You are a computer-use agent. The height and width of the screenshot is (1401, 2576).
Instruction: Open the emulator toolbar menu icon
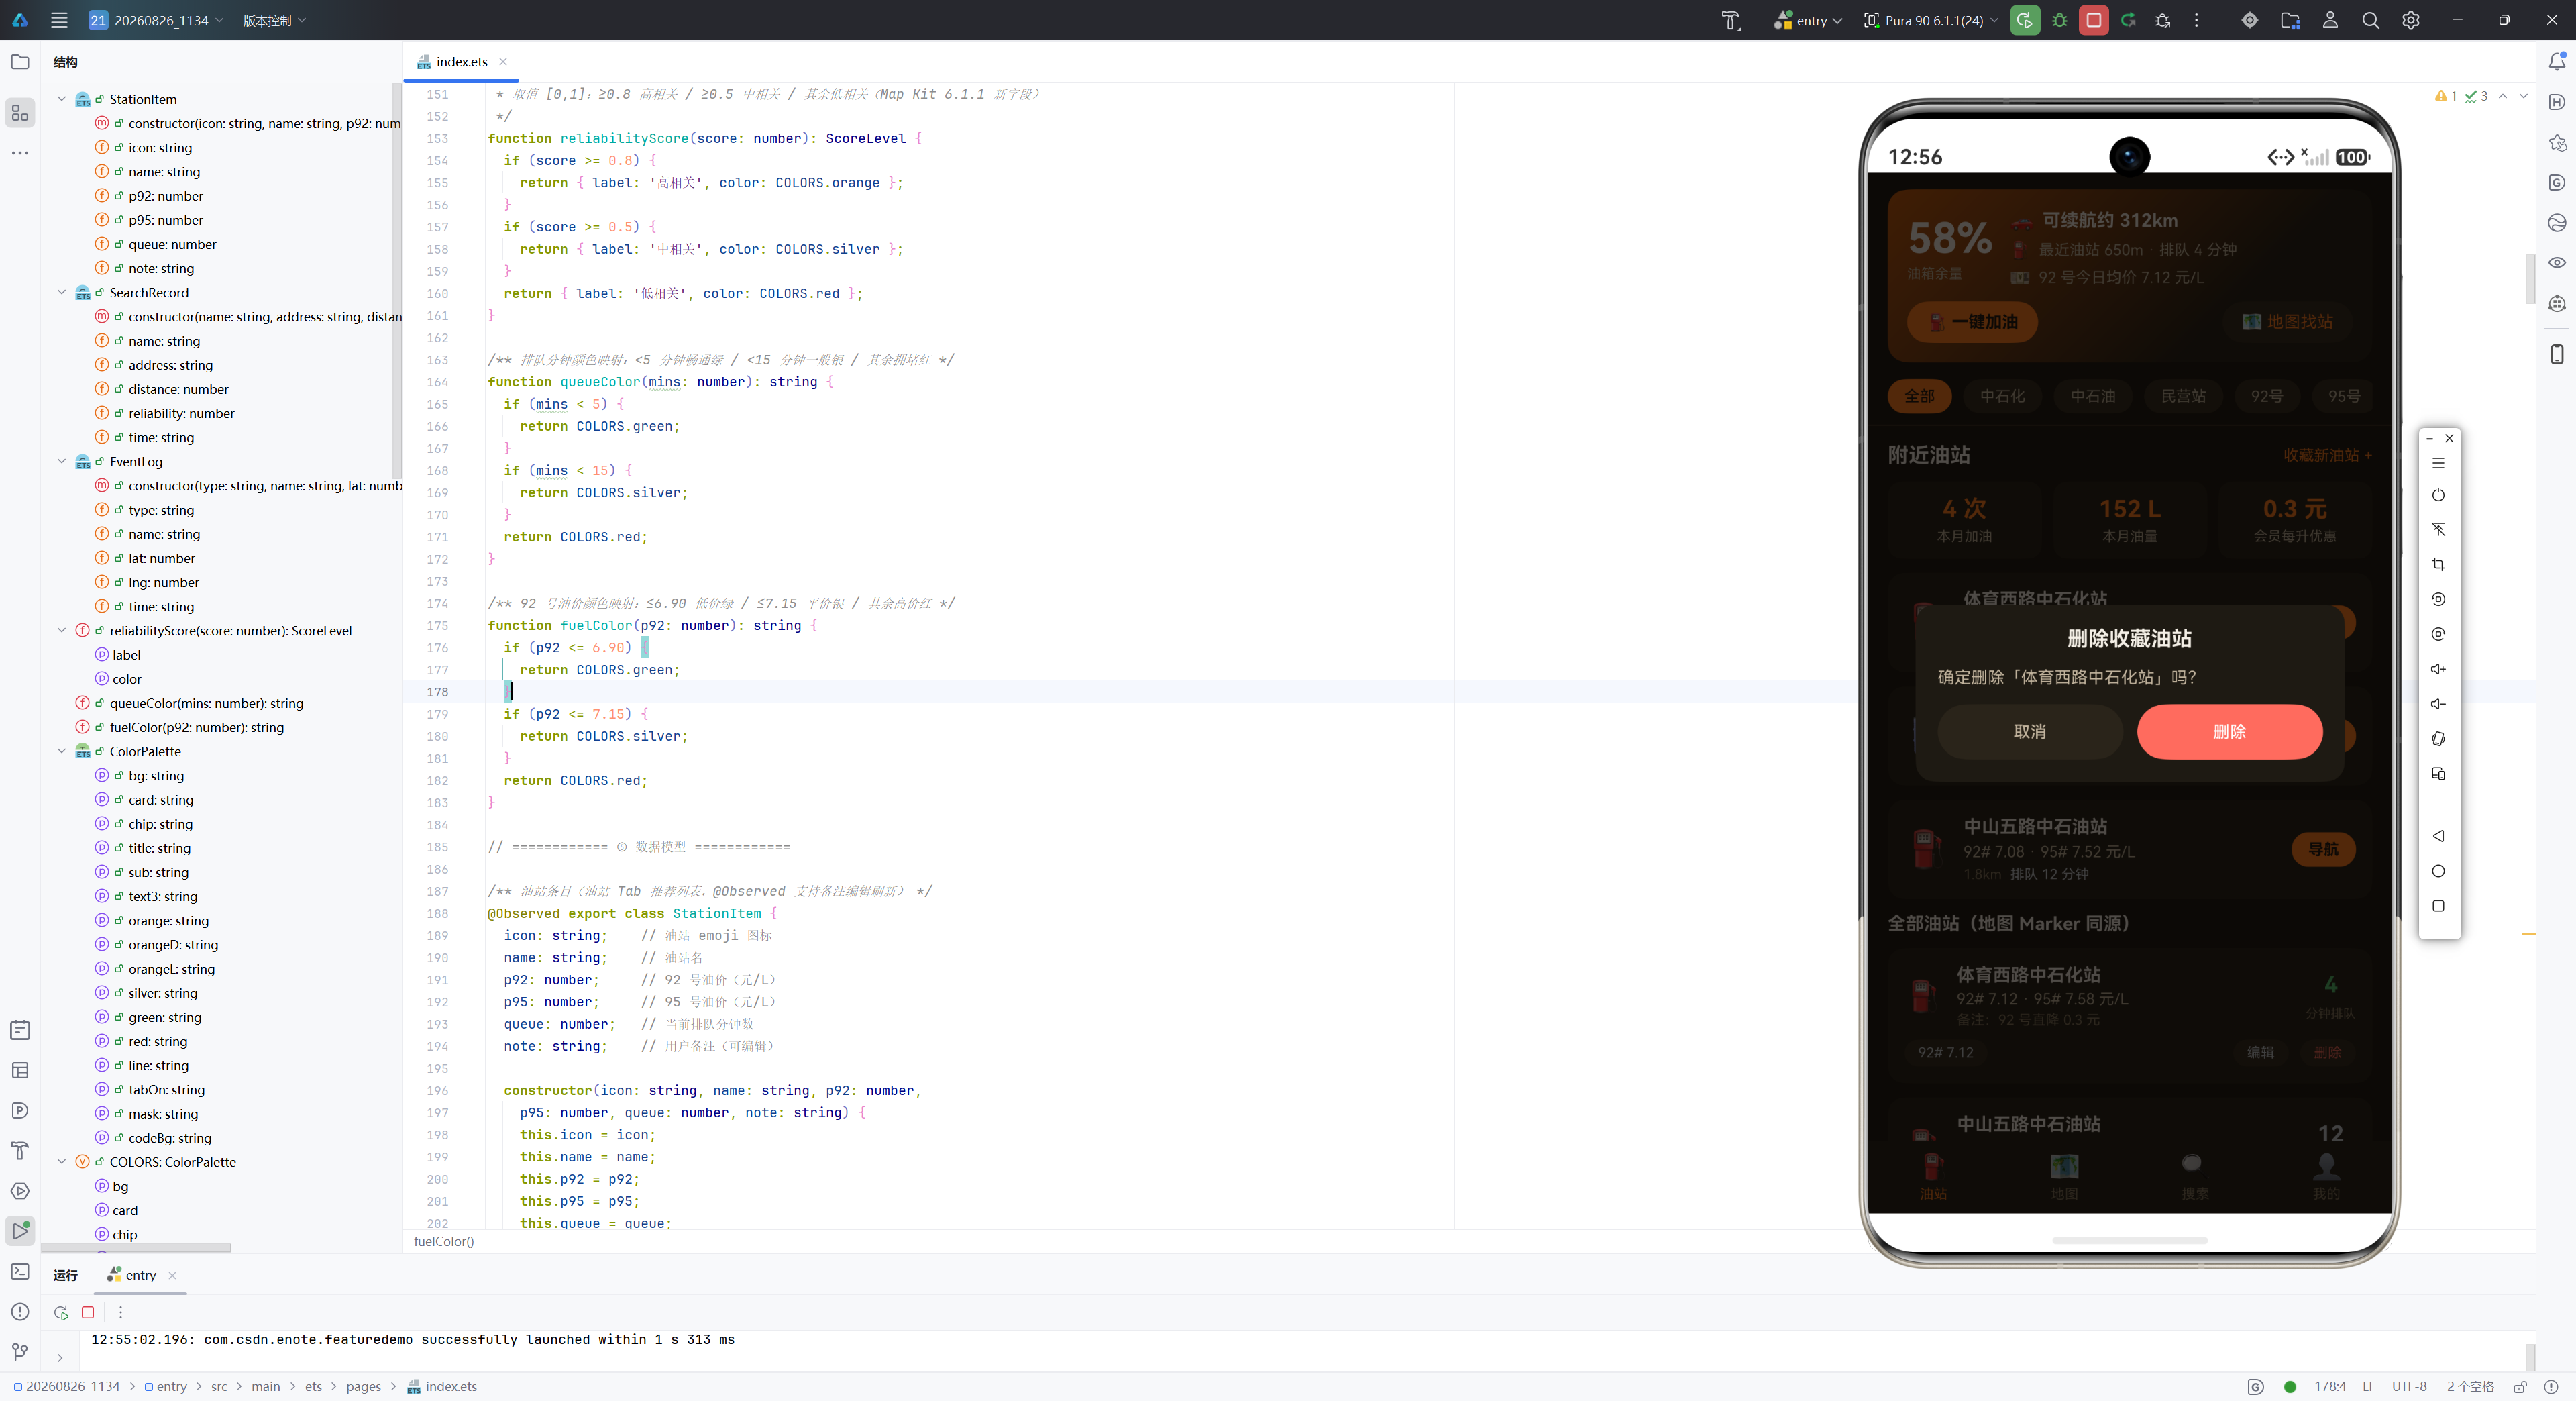(x=2438, y=463)
